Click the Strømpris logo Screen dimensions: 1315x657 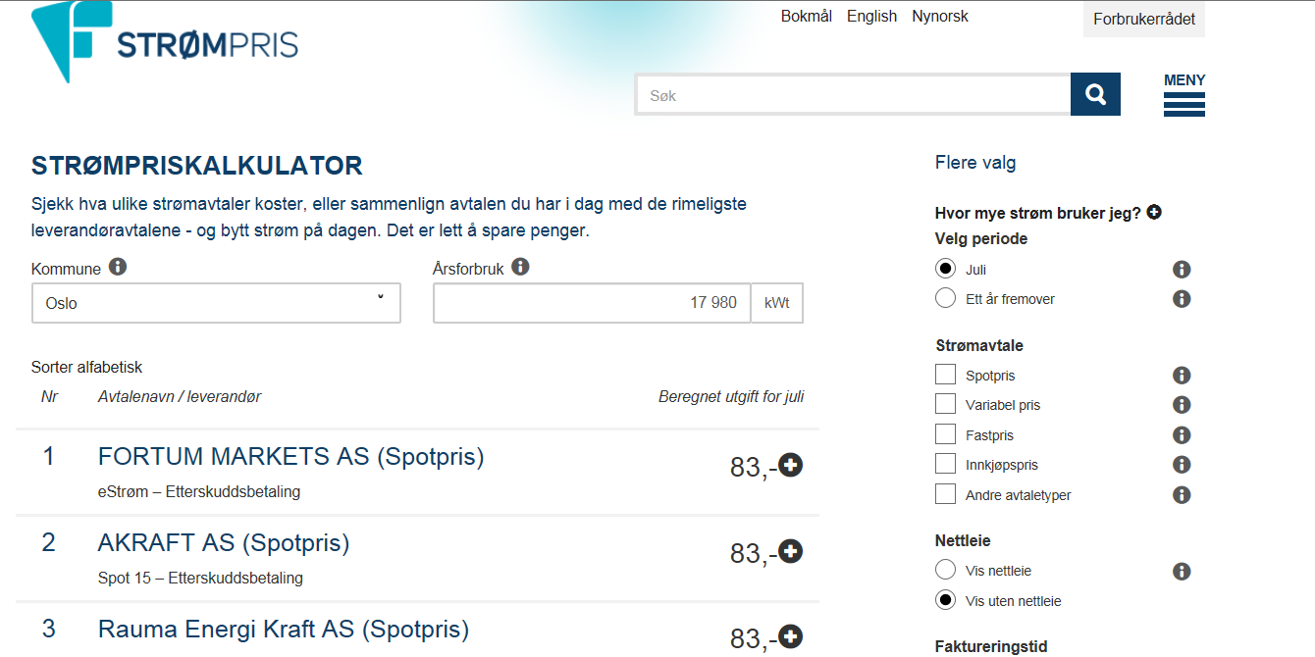[x=165, y=41]
